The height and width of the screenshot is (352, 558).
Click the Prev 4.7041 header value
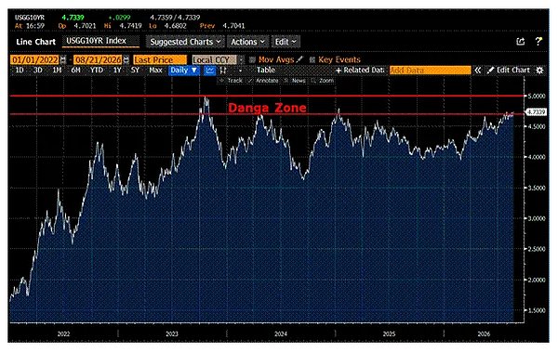[222, 26]
